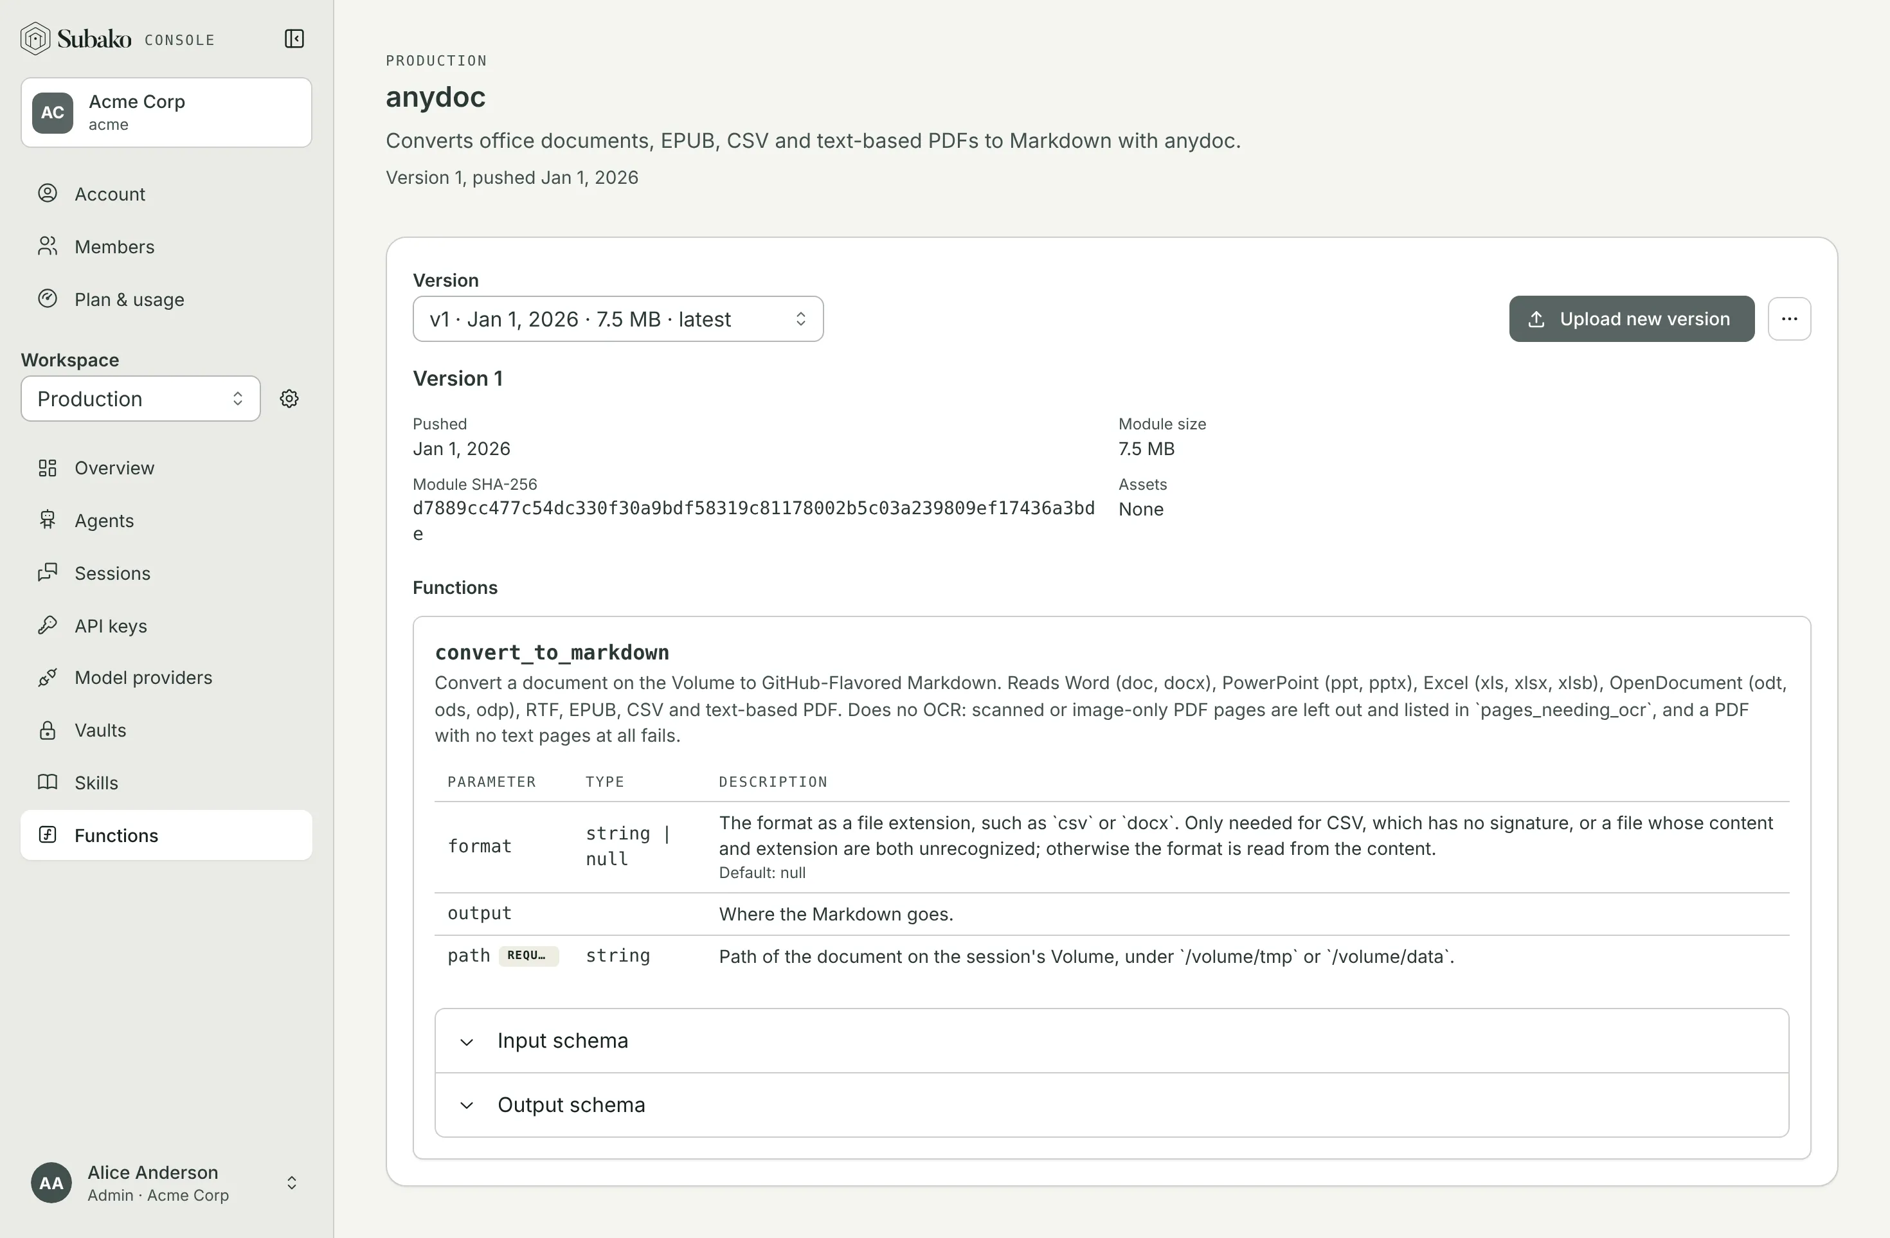Click the REQU… required badge on path
The image size is (1890, 1238).
tap(528, 956)
